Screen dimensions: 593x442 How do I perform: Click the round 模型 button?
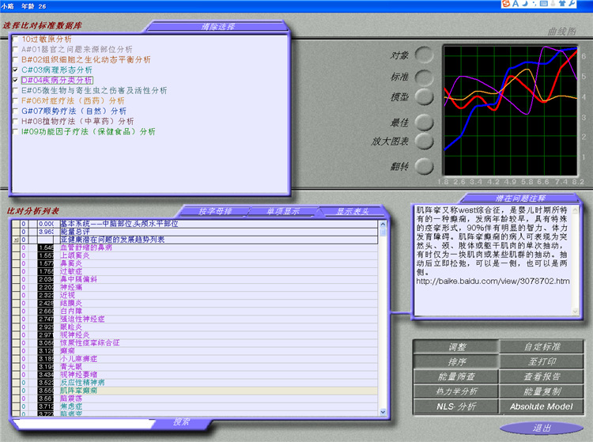(425, 96)
